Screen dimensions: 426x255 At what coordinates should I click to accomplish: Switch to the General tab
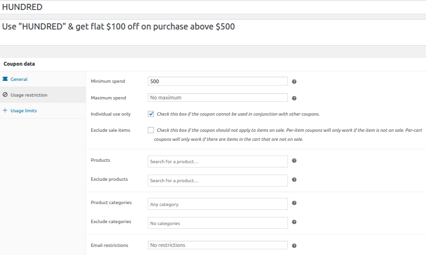(x=19, y=79)
